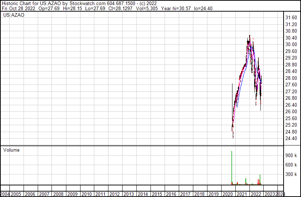This screenshot has width=301, height=197.
Task: Click the Volume panel label
Action: coord(12,150)
